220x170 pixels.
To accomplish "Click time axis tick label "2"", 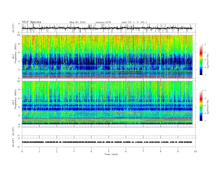I will pos(57,151).
